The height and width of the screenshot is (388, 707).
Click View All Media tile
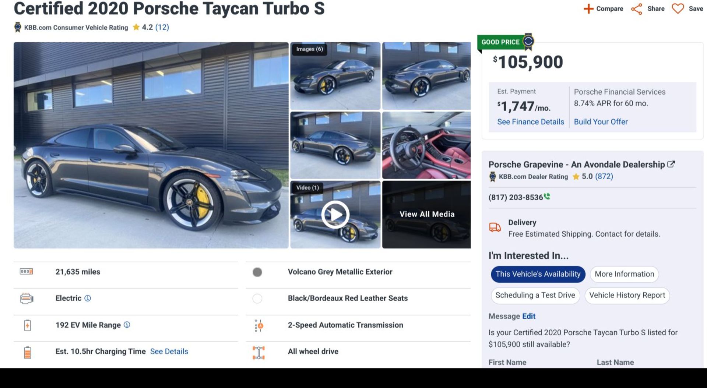click(426, 214)
